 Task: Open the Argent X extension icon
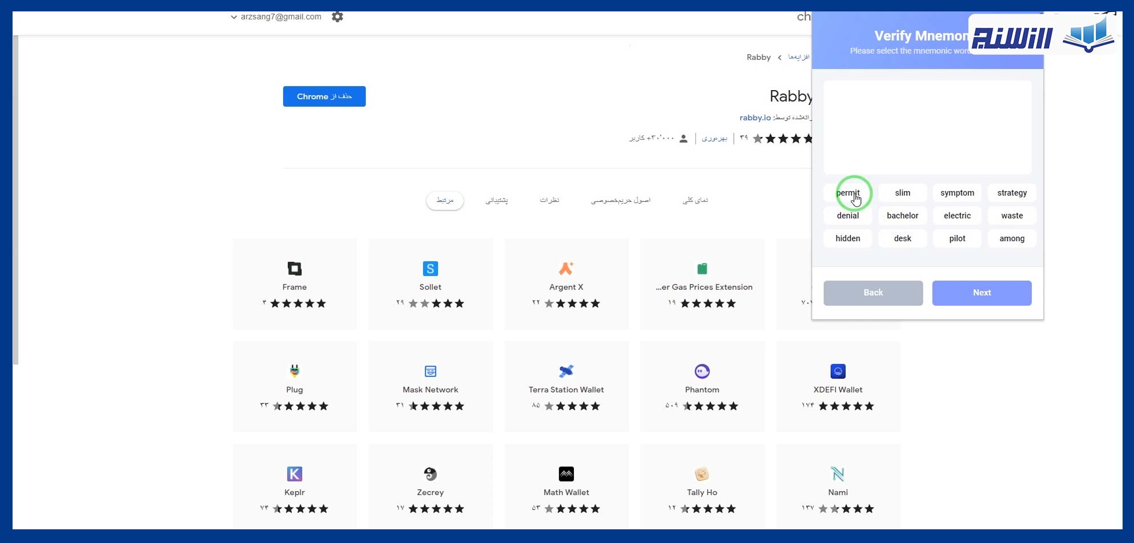(x=566, y=269)
